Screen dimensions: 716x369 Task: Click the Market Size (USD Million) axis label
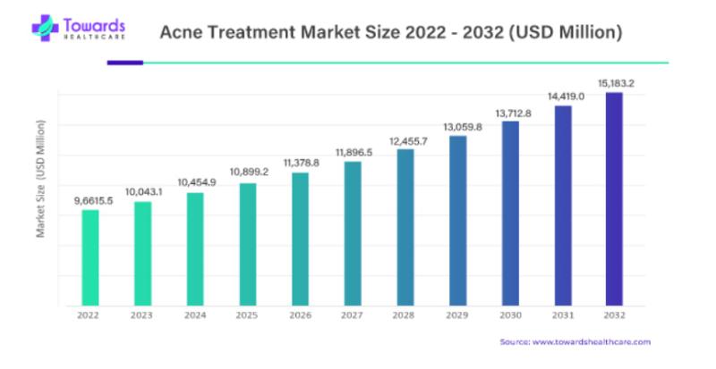(x=40, y=179)
